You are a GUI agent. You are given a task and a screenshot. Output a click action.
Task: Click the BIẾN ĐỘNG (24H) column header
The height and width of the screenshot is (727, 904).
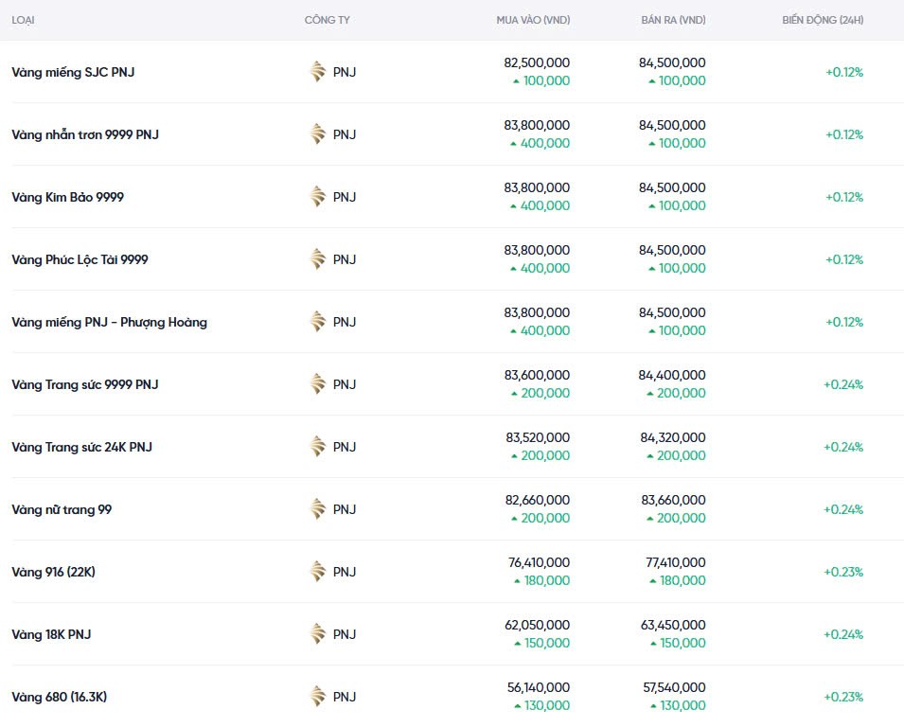pyautogui.click(x=823, y=20)
